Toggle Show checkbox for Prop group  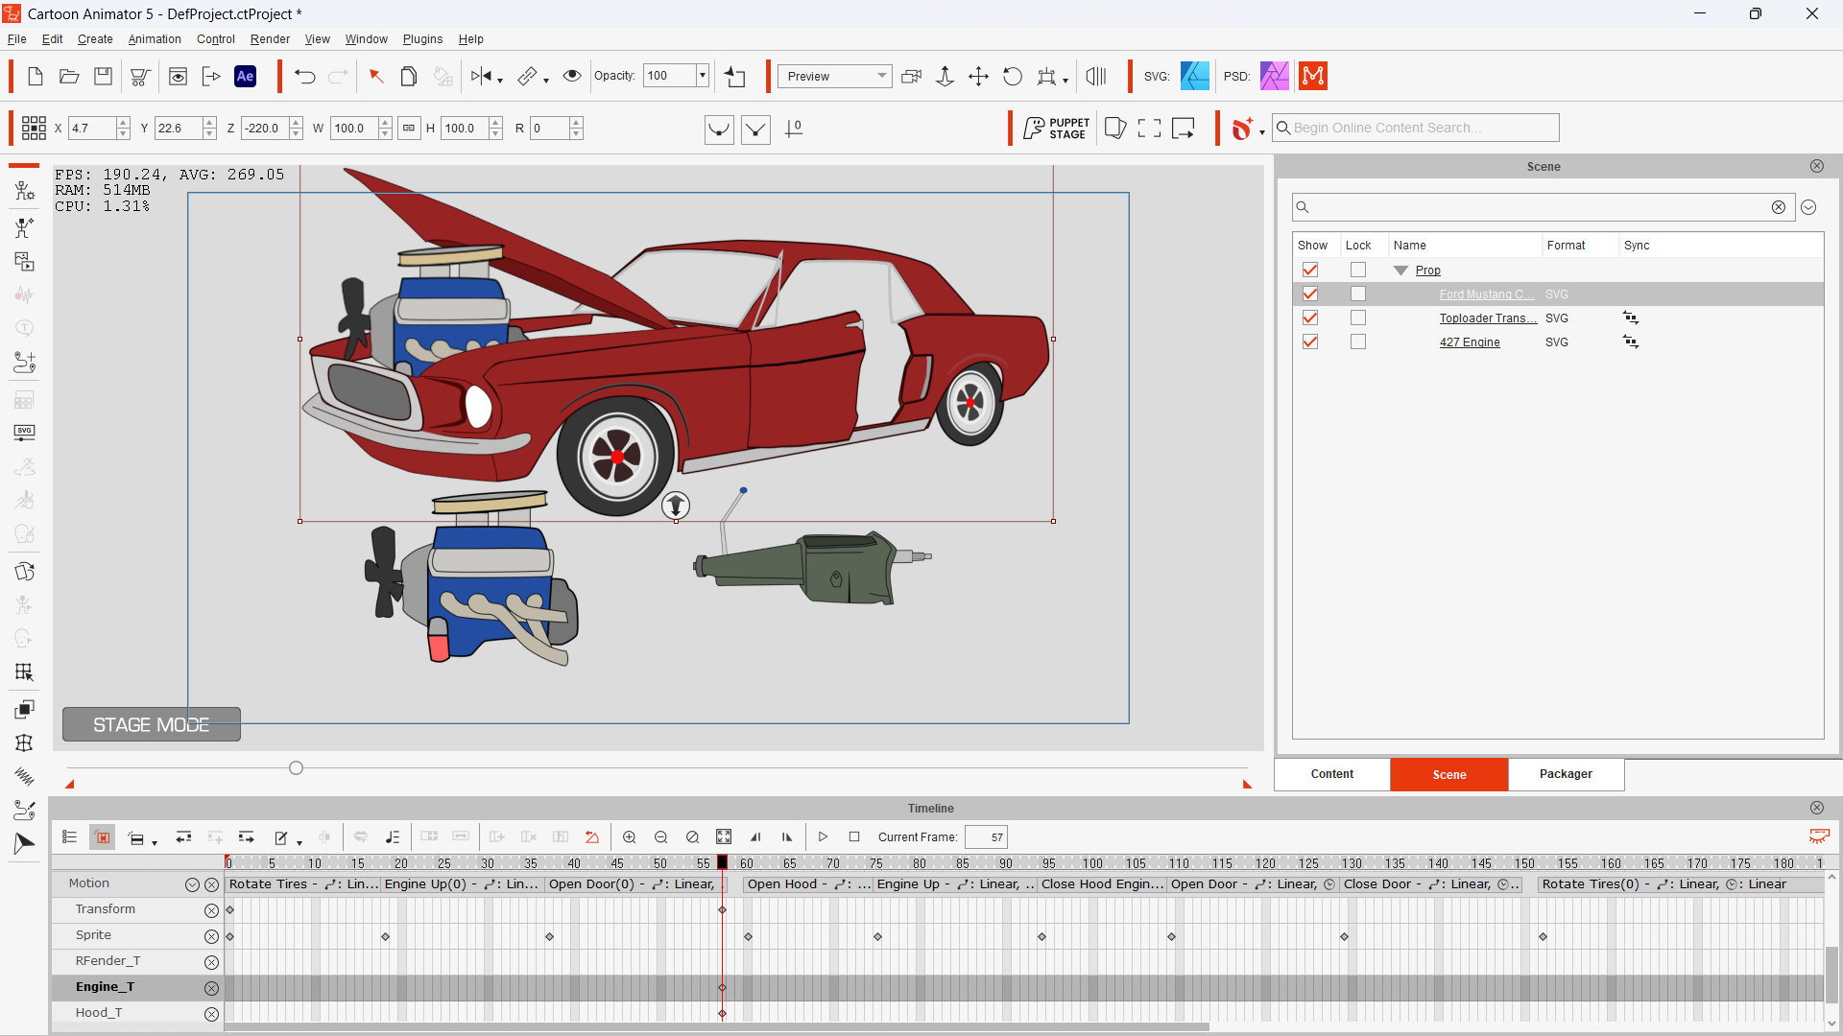click(1310, 271)
